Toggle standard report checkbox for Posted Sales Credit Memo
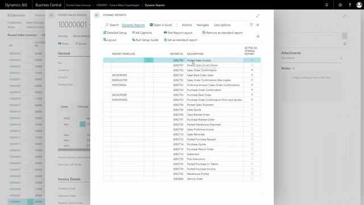 click(x=252, y=65)
